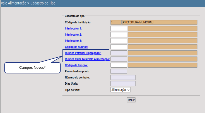
Task: Focus the Código da Função code input
Action: 119,65
